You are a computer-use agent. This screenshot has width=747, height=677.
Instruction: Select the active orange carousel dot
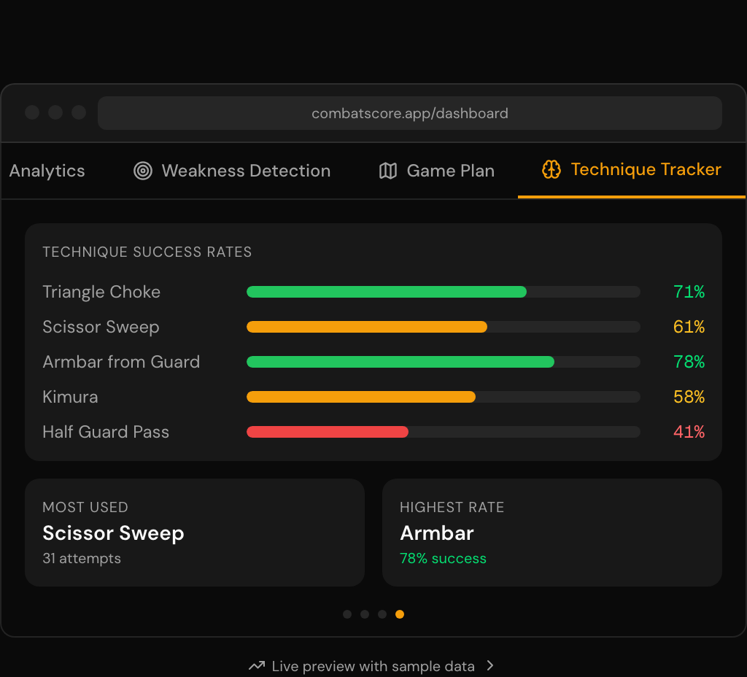click(400, 614)
